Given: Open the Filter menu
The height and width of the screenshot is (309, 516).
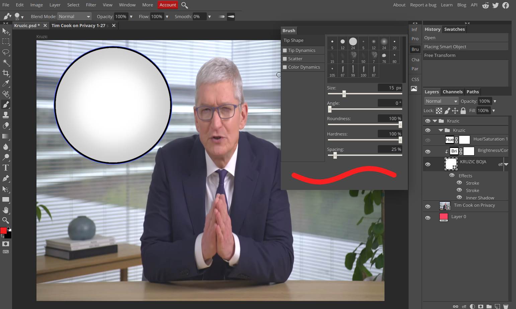Looking at the screenshot, I should (x=91, y=5).
